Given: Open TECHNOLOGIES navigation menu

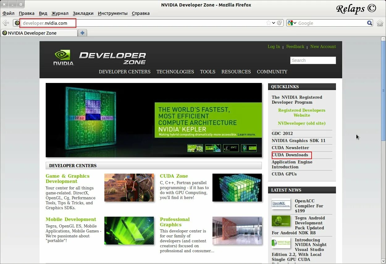Looking at the screenshot, I should pos(175,71).
